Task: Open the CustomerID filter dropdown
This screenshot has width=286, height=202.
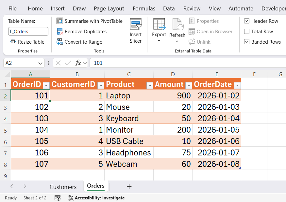Action: 101,85
